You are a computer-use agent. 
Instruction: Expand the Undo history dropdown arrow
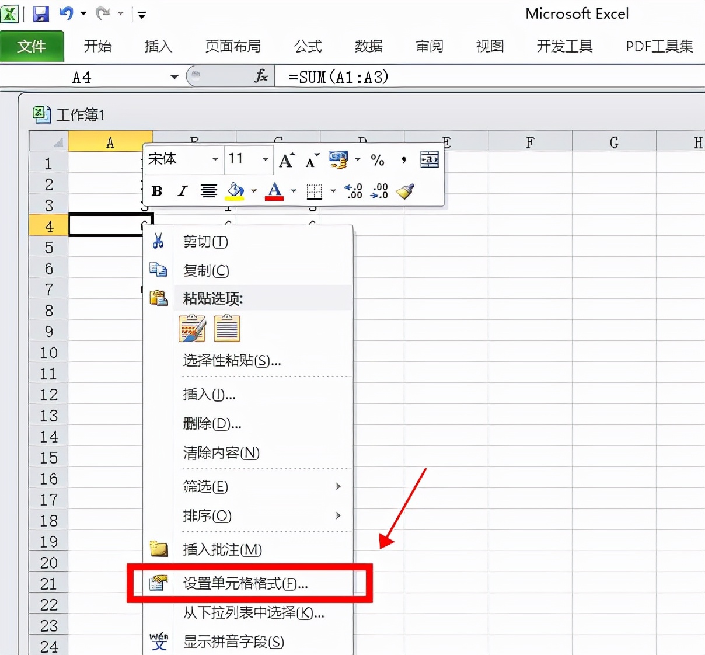pos(83,13)
